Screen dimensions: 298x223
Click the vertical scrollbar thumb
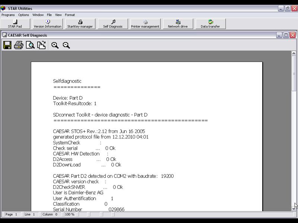pos(294,73)
